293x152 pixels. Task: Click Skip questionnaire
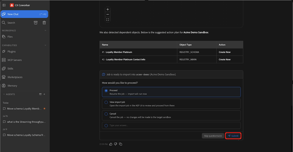pyautogui.click(x=213, y=136)
